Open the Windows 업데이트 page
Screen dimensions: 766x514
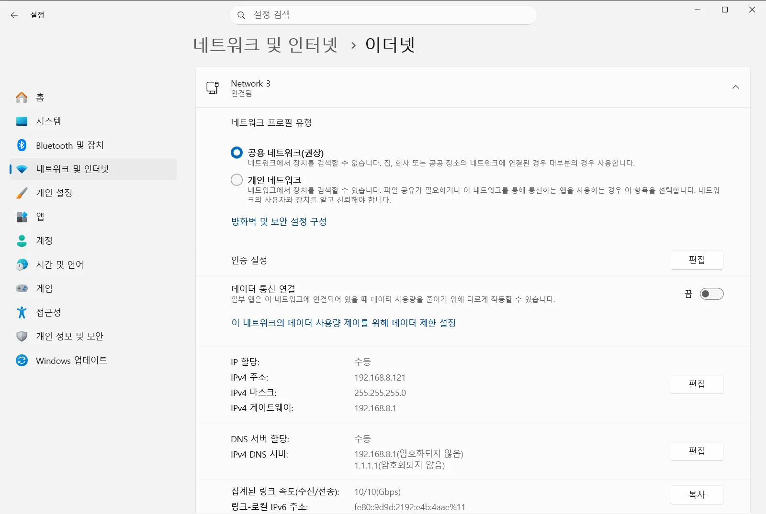tap(93, 361)
